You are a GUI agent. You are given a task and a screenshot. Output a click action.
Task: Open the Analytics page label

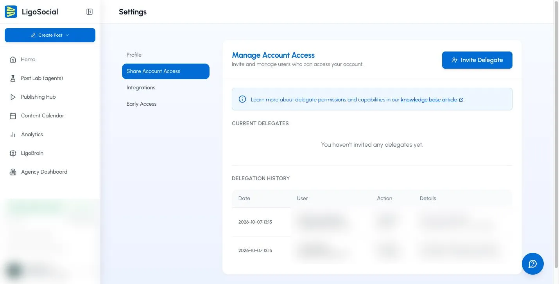[32, 135]
